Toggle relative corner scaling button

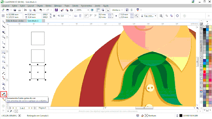[x=136, y=16]
